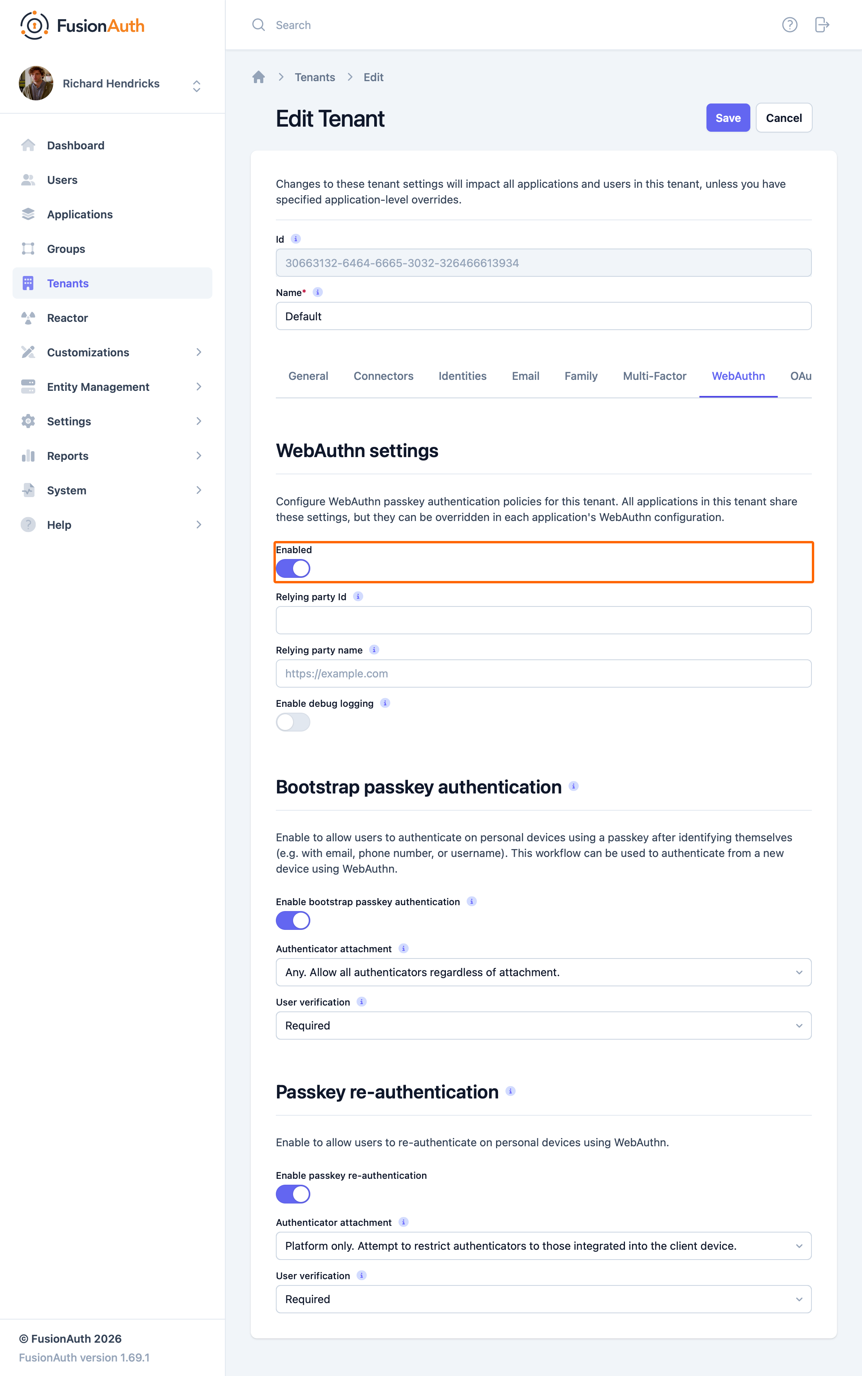Open bootstrap Authenticator attachment dropdown showing Any
Viewport: 862px width, 1376px height.
(x=543, y=972)
